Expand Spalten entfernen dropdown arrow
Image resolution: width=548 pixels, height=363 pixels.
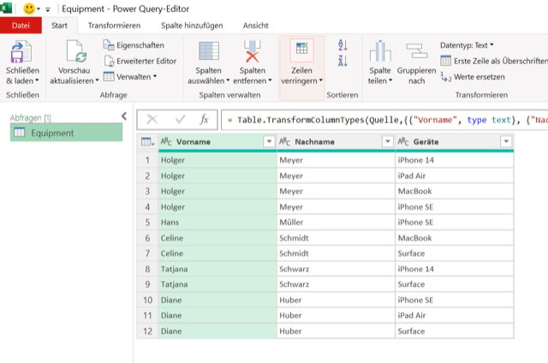(270, 80)
